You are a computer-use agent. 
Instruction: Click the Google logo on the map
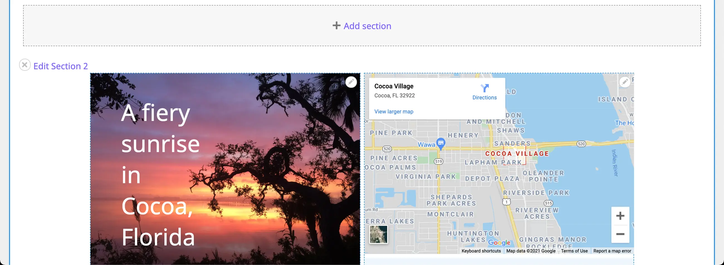click(499, 242)
